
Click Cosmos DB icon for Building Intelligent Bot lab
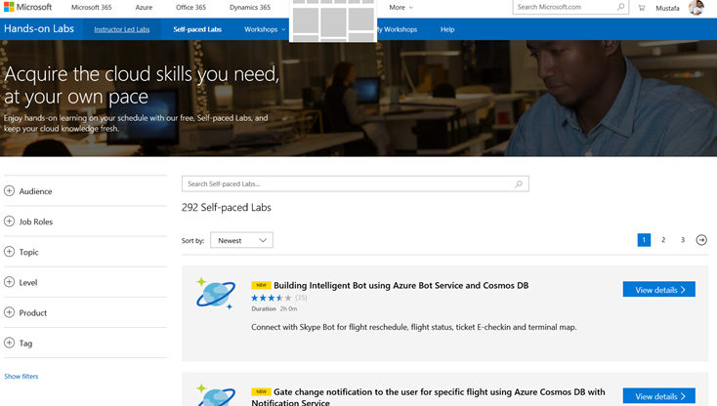click(215, 293)
